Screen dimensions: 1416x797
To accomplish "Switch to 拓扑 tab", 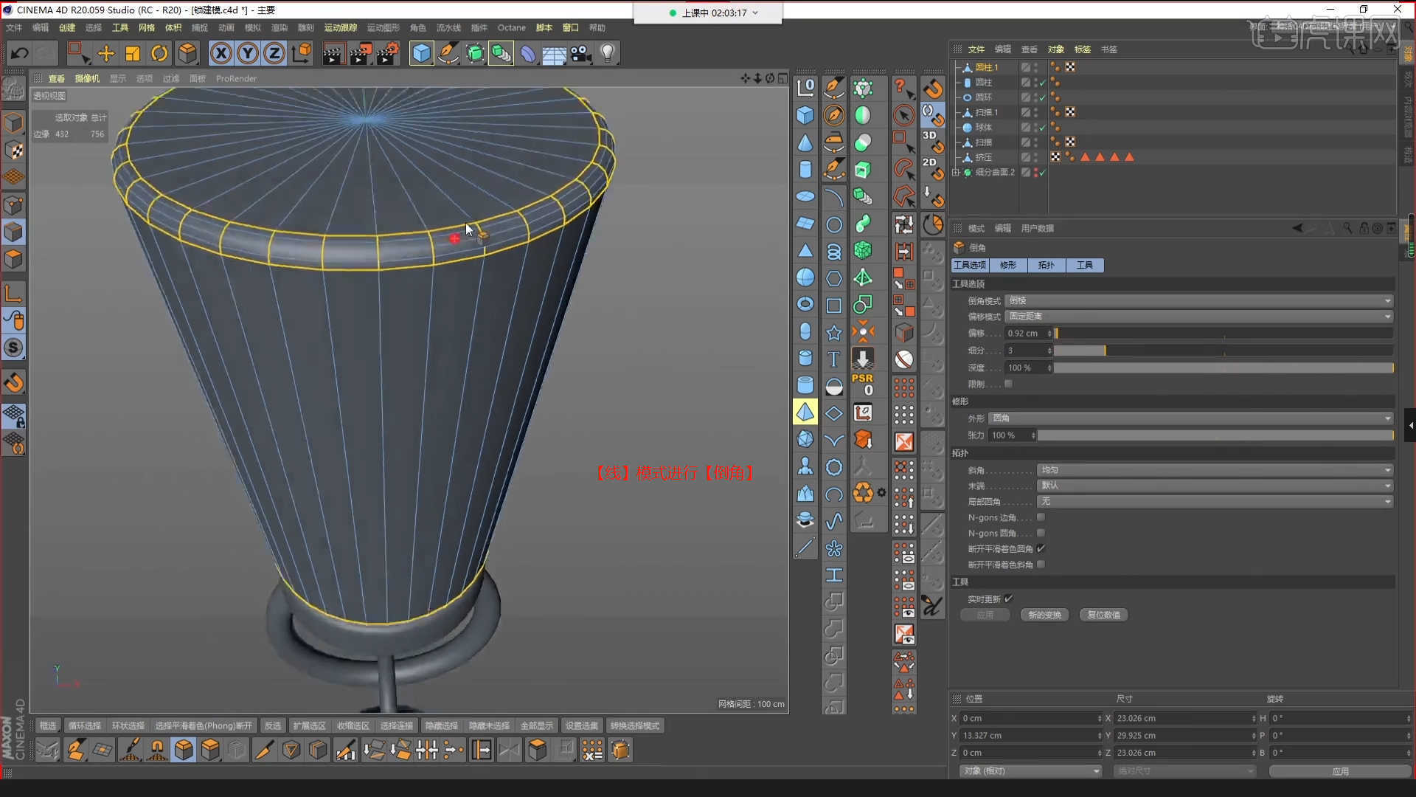I will (x=1046, y=265).
